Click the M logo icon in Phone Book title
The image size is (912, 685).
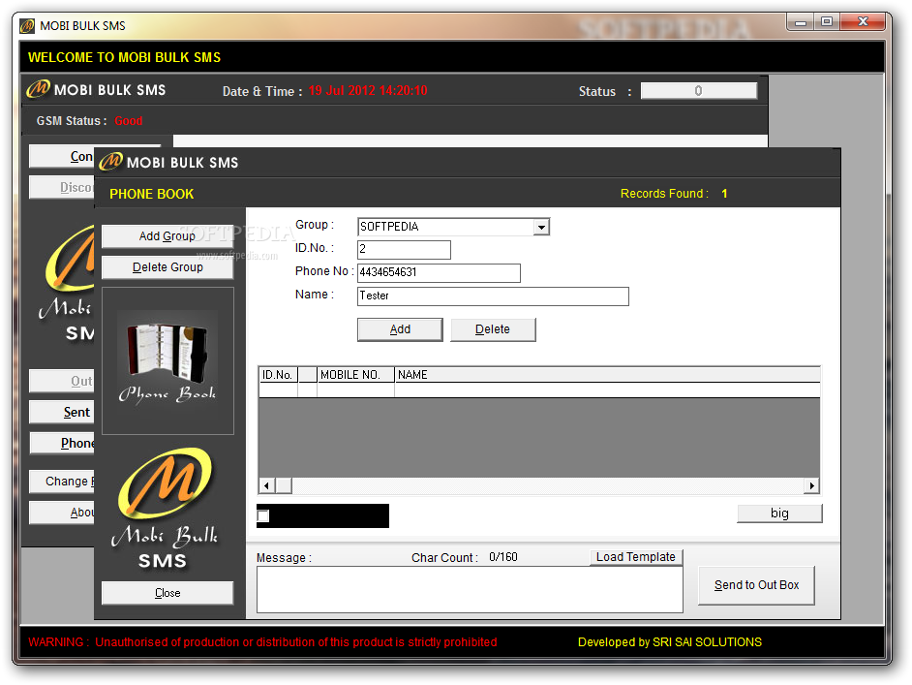point(110,161)
